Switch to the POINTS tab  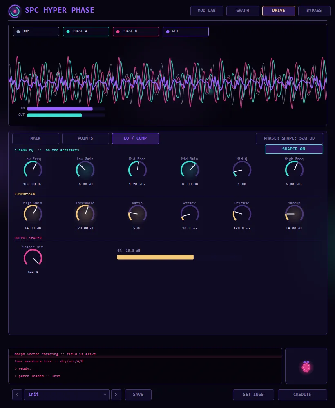coord(85,138)
